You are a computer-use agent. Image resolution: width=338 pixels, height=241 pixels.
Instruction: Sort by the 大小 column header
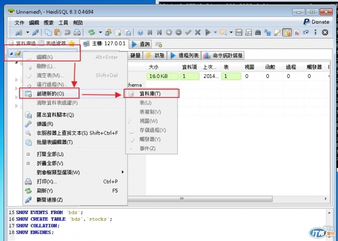click(x=163, y=67)
